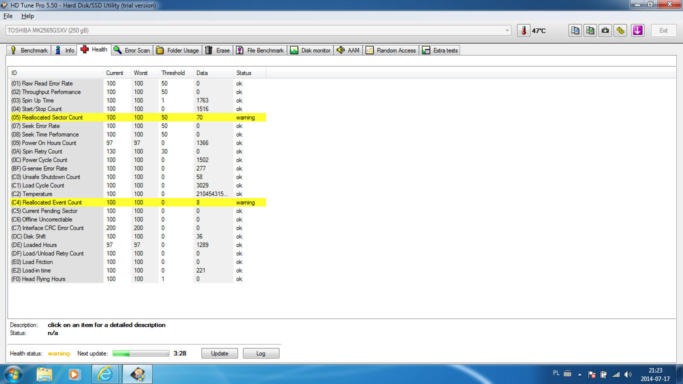Open Windows Media Player from taskbar
Image resolution: width=683 pixels, height=384 pixels.
(74, 374)
